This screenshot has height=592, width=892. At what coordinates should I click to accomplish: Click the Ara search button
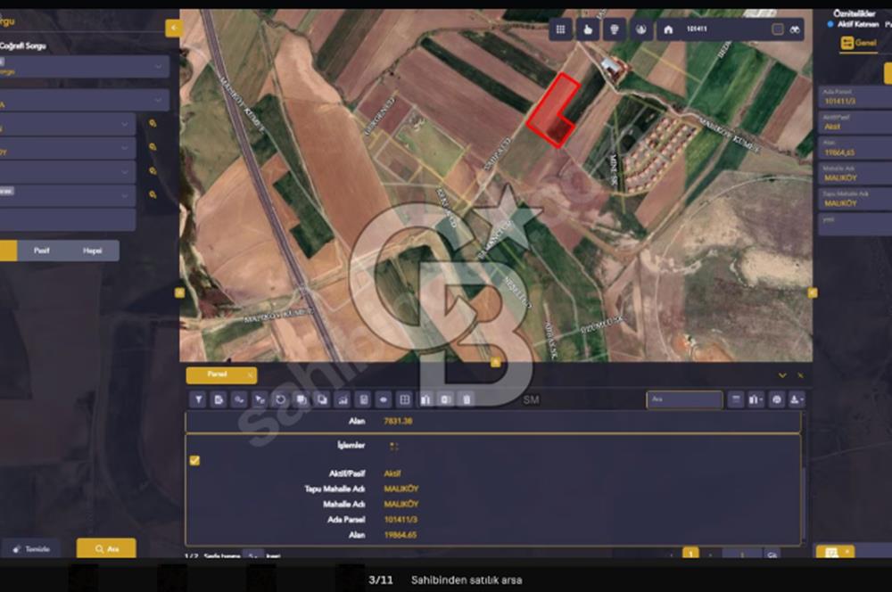click(106, 549)
